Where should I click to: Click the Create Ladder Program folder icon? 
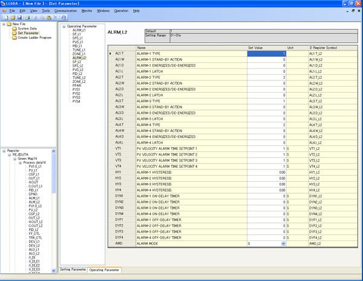point(15,38)
